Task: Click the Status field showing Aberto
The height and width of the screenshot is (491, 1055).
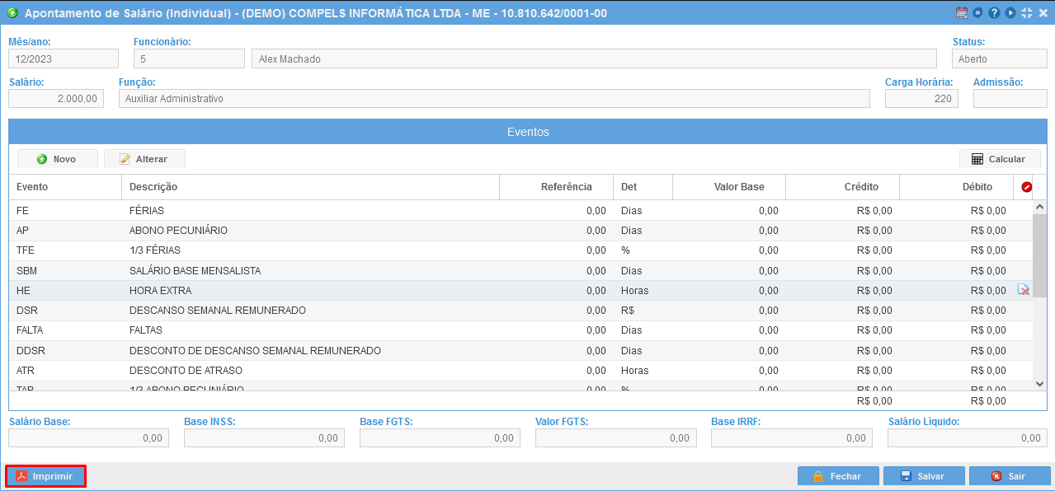Action: coord(999,58)
